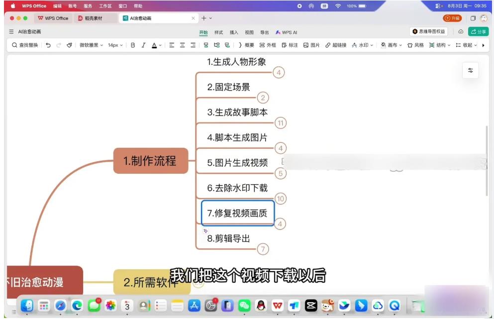Image resolution: width=494 pixels, height=319 pixels.
Task: Switch to the 样式 ribbon tab
Action: pos(219,32)
